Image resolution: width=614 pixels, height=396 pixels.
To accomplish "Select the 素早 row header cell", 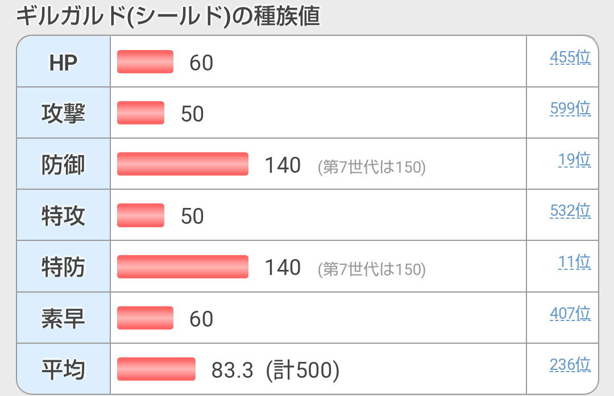I will (63, 318).
